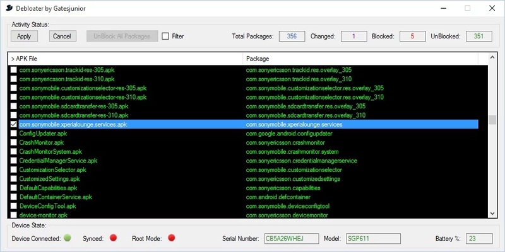Image resolution: width=505 pixels, height=252 pixels.
Task: Click the green Device Connected indicator
Action: [68, 238]
